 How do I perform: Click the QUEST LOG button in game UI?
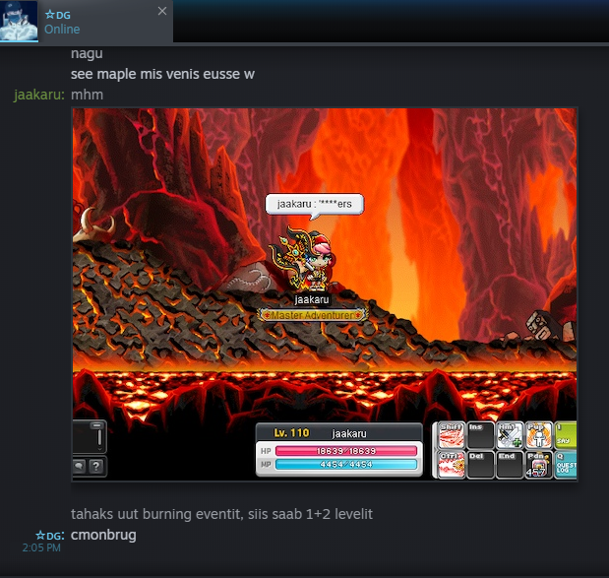(566, 465)
